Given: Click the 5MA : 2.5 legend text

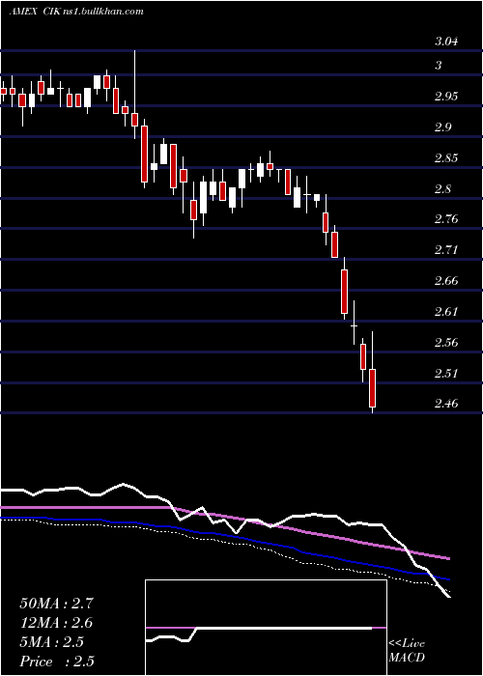Looking at the screenshot, I should (52, 642).
